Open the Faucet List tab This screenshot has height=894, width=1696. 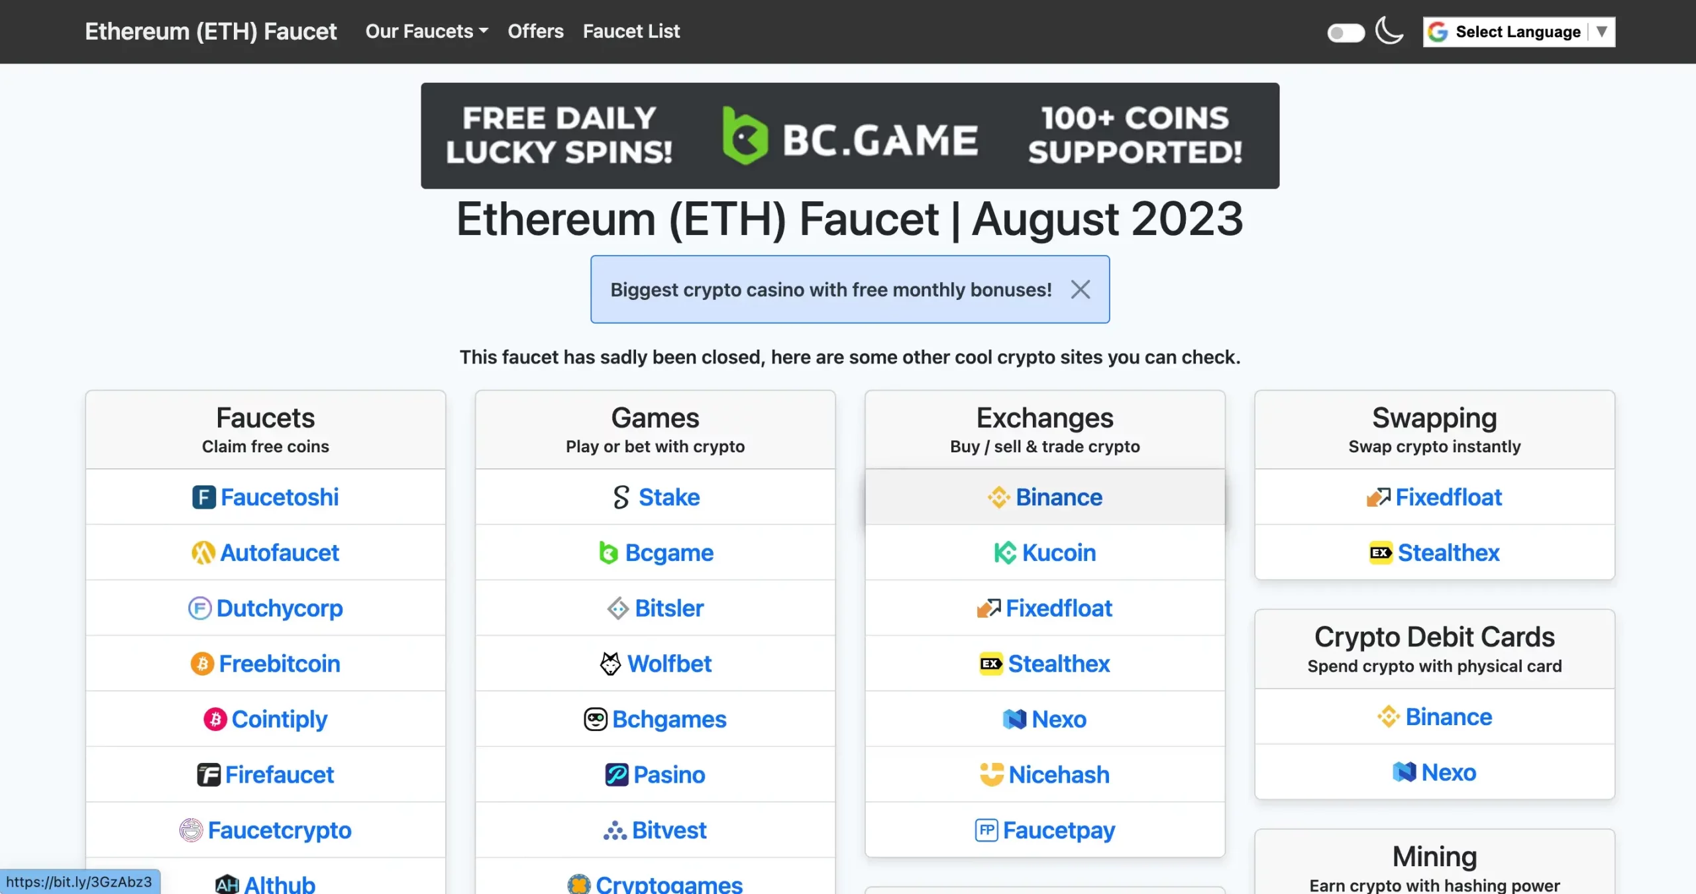631,31
